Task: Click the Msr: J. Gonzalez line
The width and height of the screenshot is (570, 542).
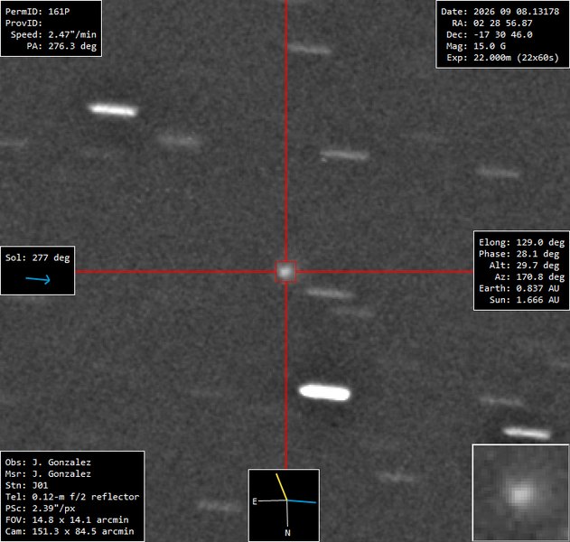Action: (x=48, y=474)
